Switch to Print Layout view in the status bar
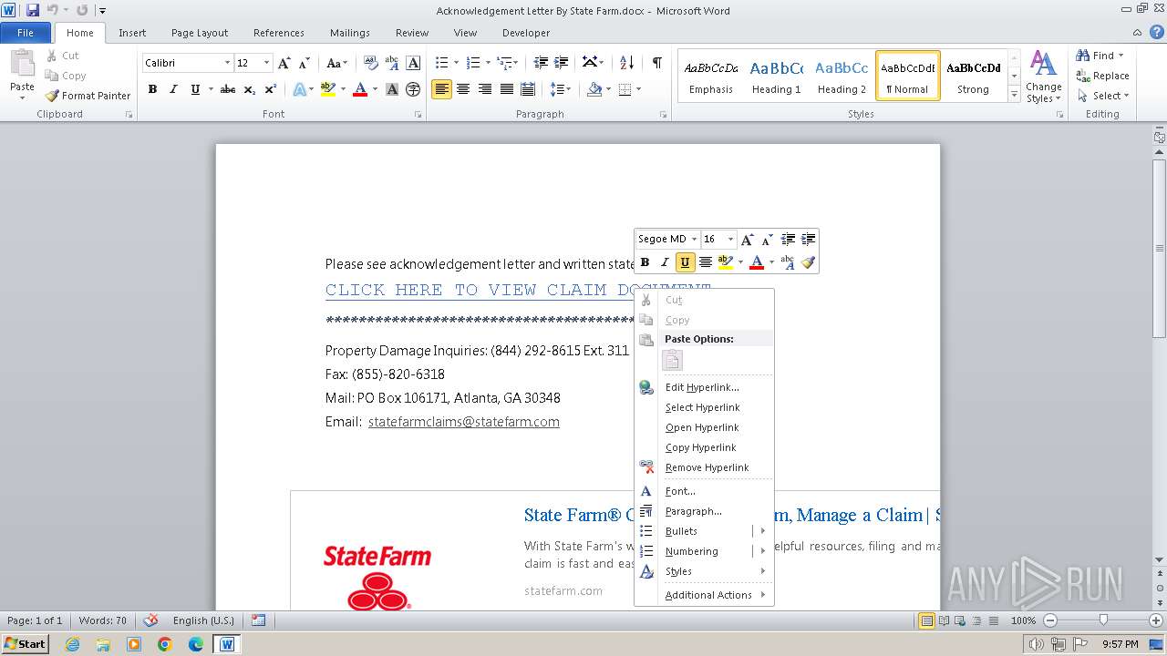This screenshot has width=1167, height=656. pyautogui.click(x=926, y=620)
